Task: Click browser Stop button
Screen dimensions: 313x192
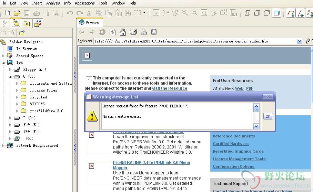Action: (x=102, y=32)
